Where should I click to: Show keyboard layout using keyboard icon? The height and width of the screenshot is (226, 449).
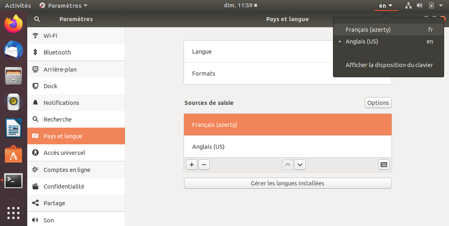point(383,165)
